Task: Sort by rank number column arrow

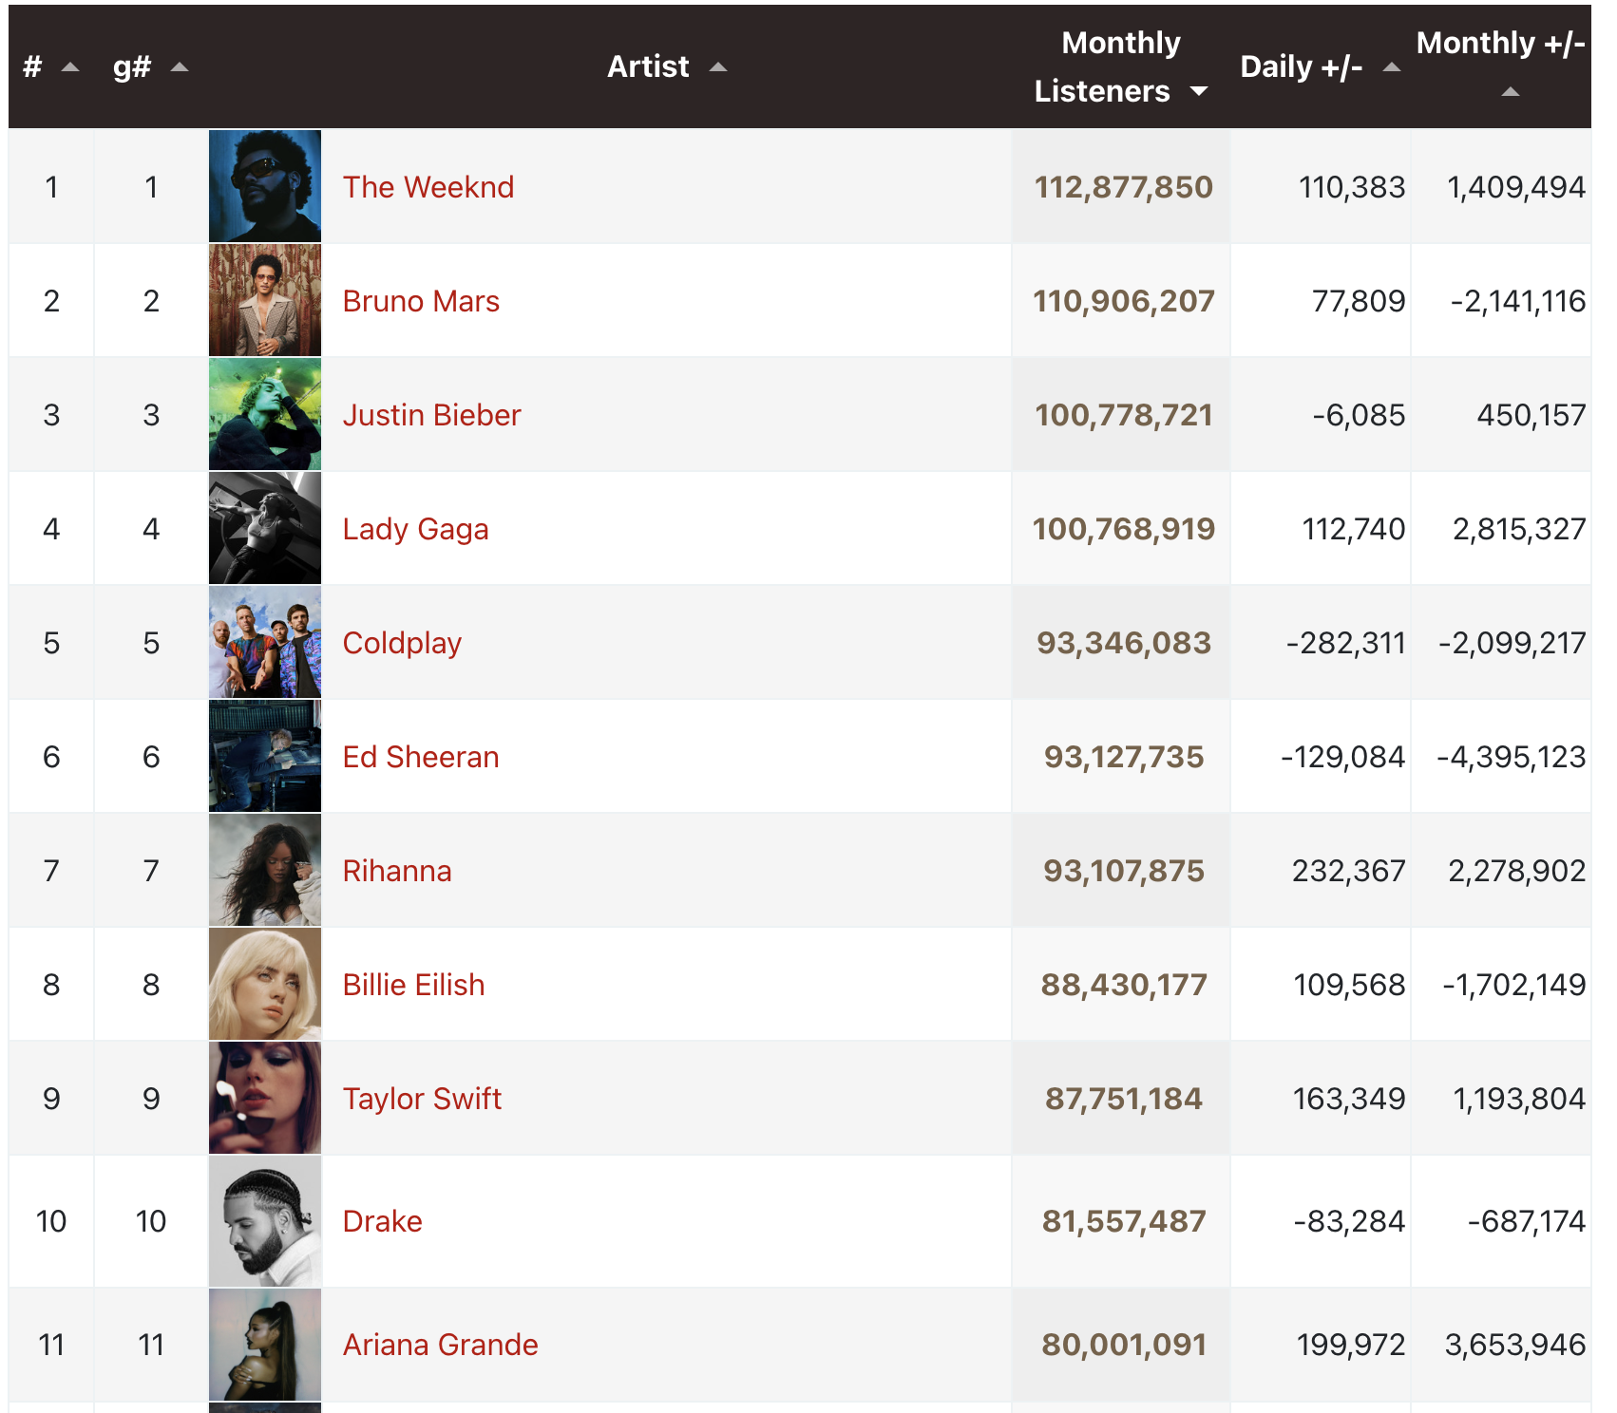Action: pyautogui.click(x=70, y=67)
